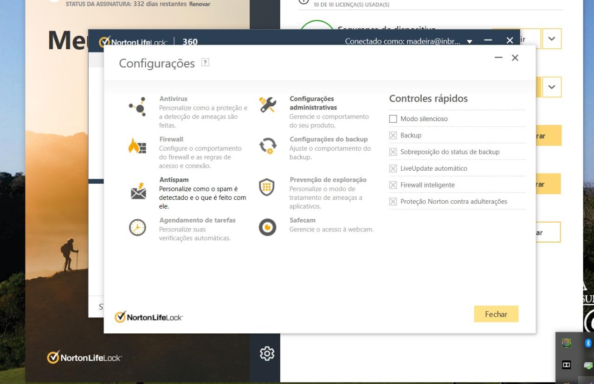Open Antispam settings title

(174, 179)
